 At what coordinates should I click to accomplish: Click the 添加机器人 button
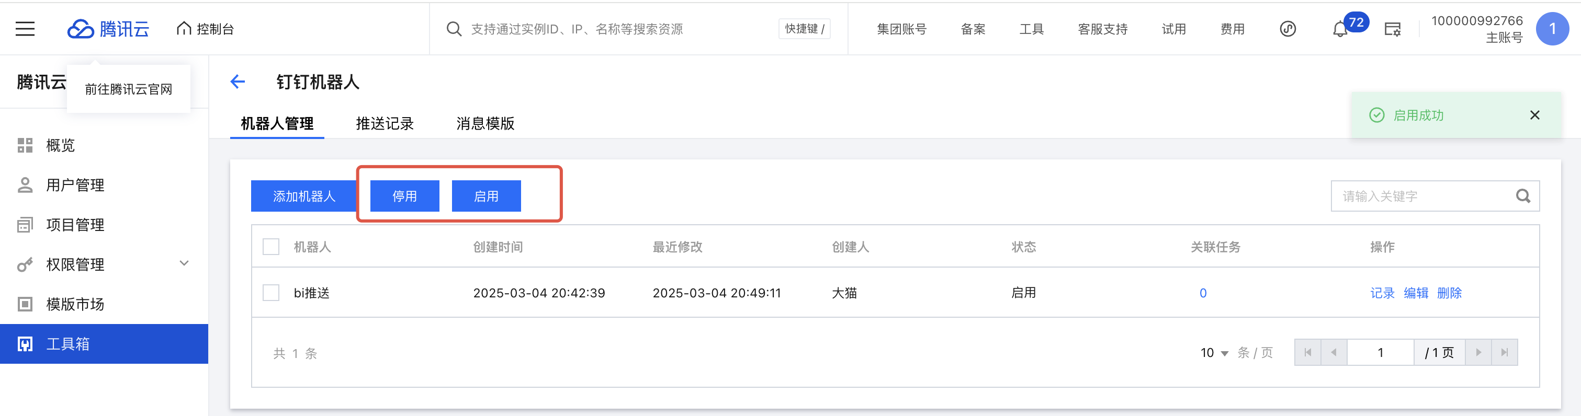(x=304, y=196)
